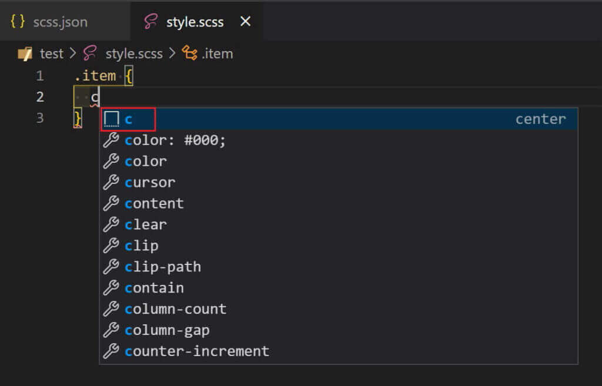Click wrench icon beside 'column-count'
This screenshot has width=602, height=386.
click(111, 309)
